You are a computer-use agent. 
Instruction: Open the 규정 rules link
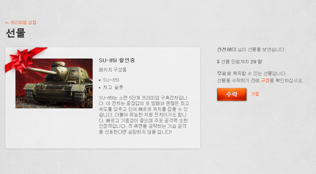coord(265,81)
